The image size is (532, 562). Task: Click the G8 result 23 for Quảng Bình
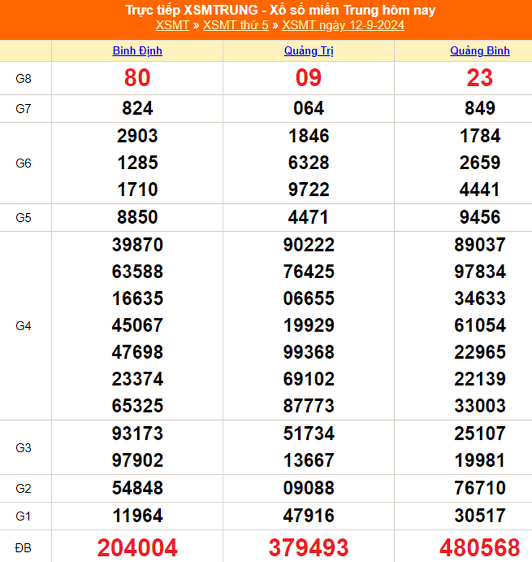pyautogui.click(x=479, y=77)
